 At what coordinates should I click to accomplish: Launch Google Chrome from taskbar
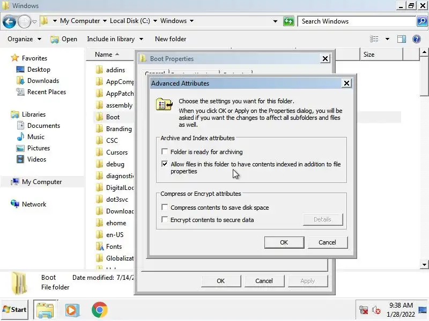click(100, 310)
